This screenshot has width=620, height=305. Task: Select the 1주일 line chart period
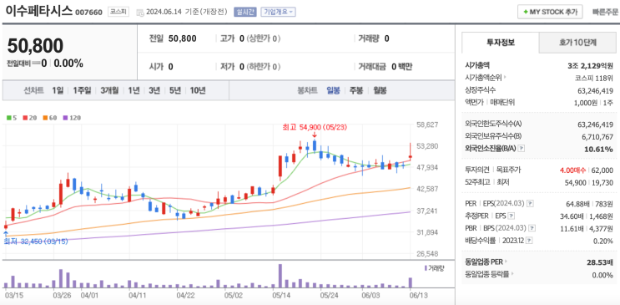[82, 90]
